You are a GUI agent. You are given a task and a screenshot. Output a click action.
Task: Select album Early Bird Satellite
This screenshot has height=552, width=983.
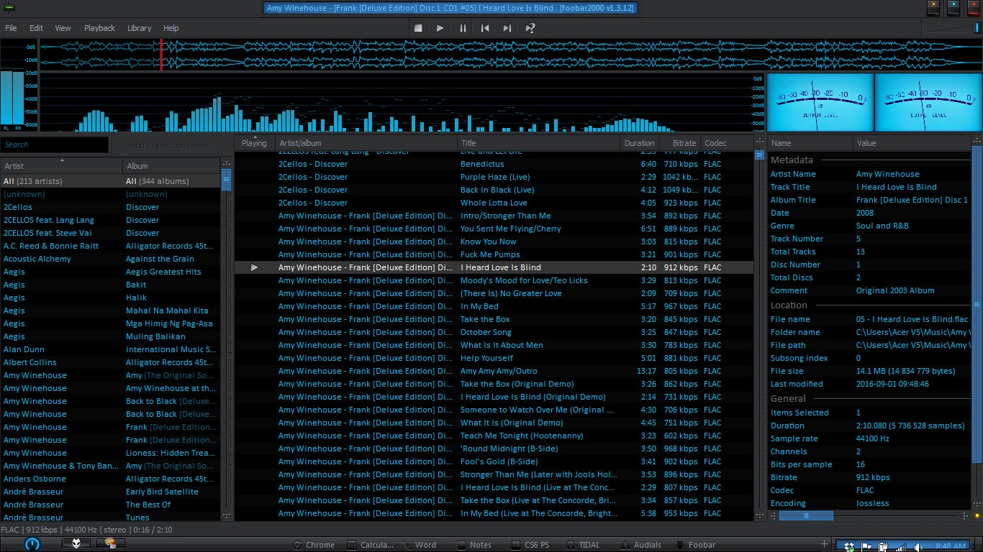point(162,492)
